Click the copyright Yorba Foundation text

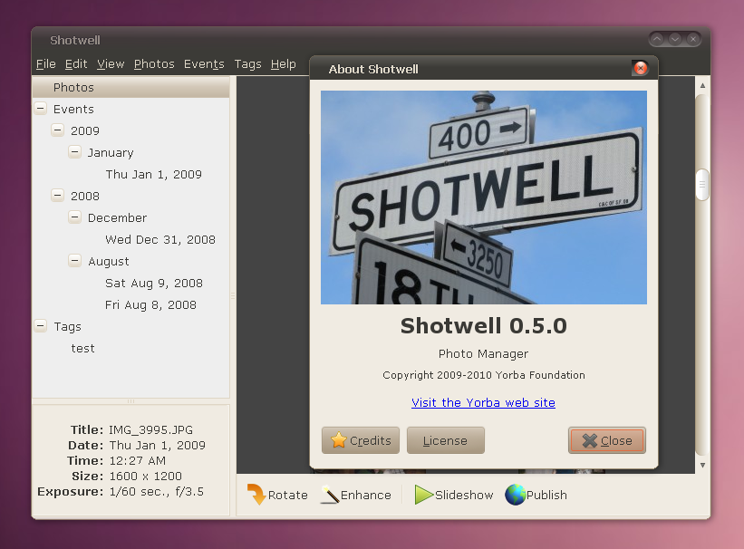click(484, 375)
